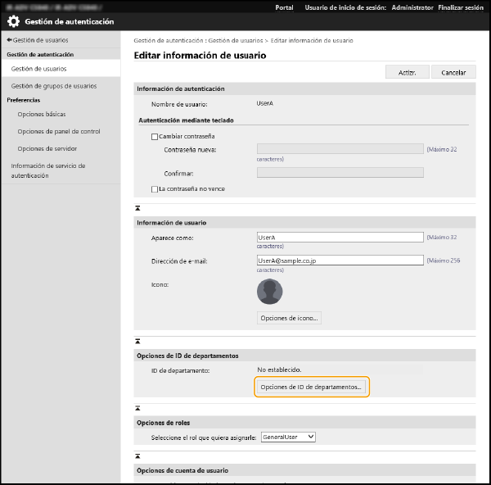The width and height of the screenshot is (491, 485).
Task: Click the Opciones de icono button
Action: (289, 318)
